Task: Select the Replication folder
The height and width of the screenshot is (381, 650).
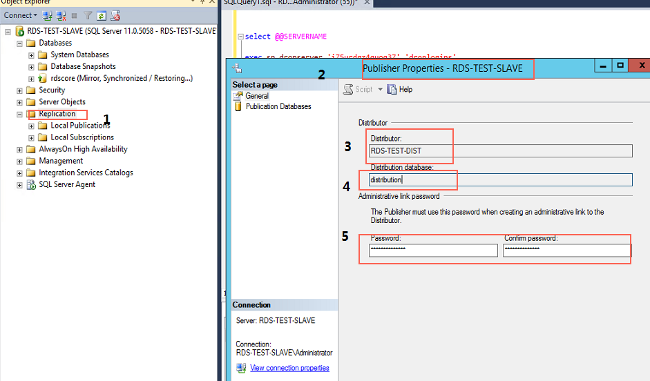Action: click(x=57, y=114)
